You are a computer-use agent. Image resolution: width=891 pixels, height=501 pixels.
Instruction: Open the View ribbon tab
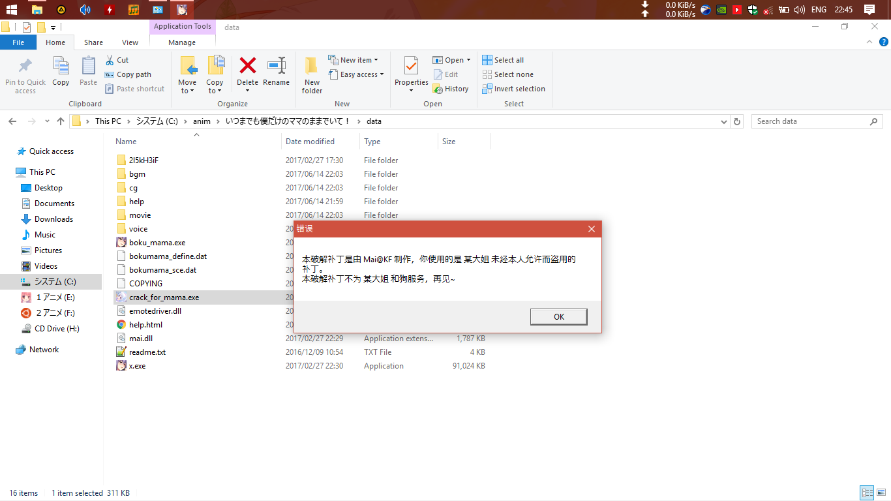click(130, 42)
